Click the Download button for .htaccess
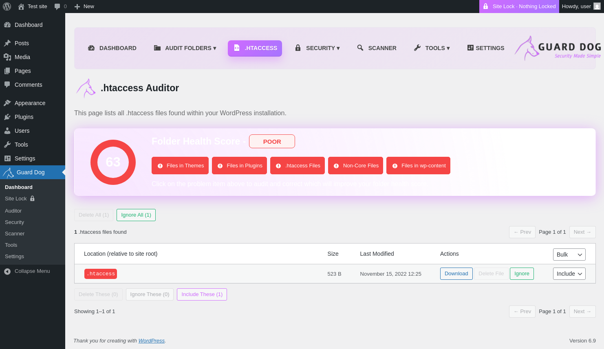The width and height of the screenshot is (604, 349). click(x=456, y=274)
